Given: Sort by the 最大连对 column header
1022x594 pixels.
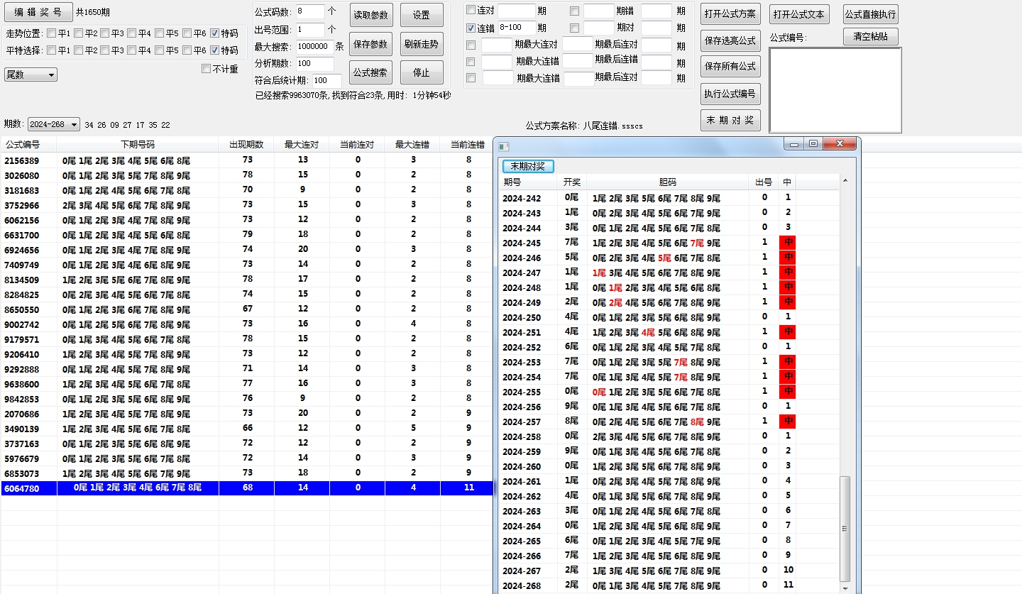Looking at the screenshot, I should (302, 144).
